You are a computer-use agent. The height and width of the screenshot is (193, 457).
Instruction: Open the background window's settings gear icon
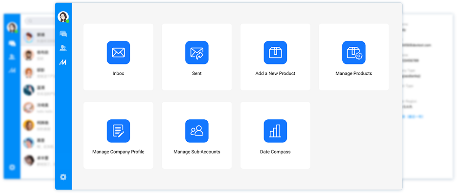coord(12,167)
